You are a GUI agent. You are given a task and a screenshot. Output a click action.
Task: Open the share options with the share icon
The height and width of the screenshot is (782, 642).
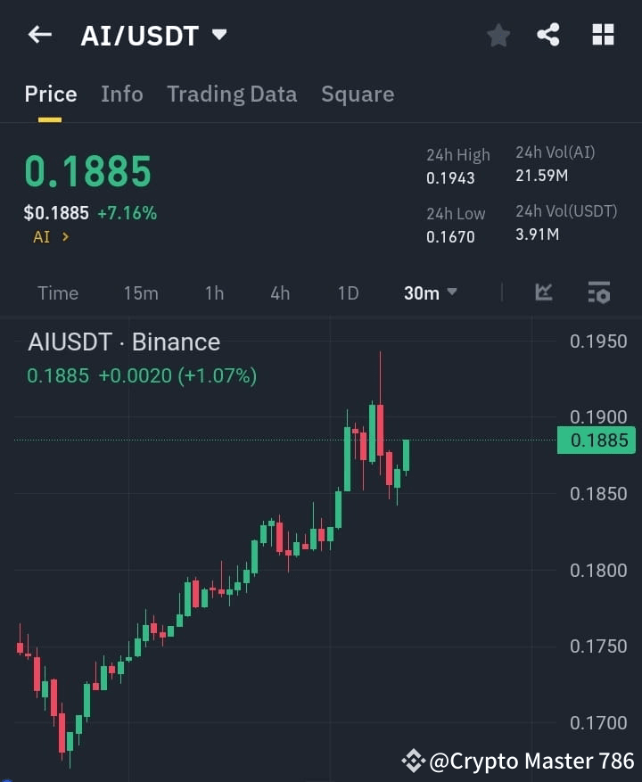(x=548, y=36)
